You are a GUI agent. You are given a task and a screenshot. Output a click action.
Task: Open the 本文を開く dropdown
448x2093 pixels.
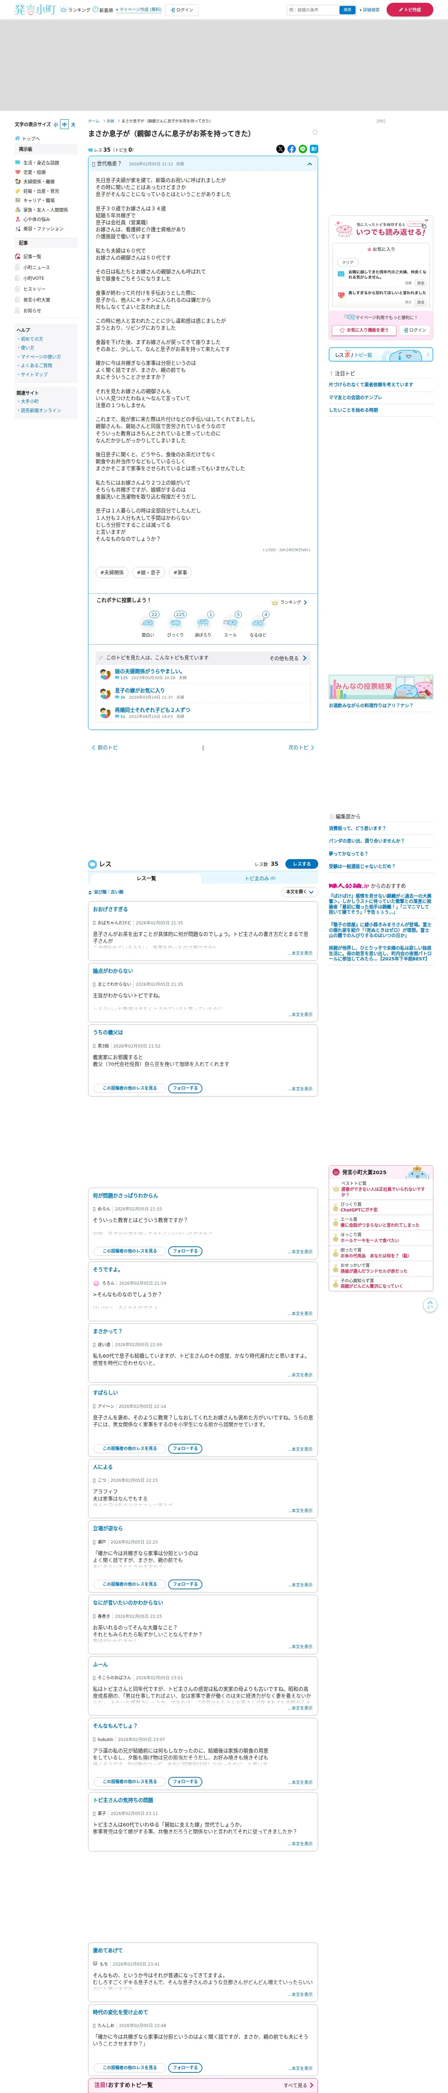299,892
